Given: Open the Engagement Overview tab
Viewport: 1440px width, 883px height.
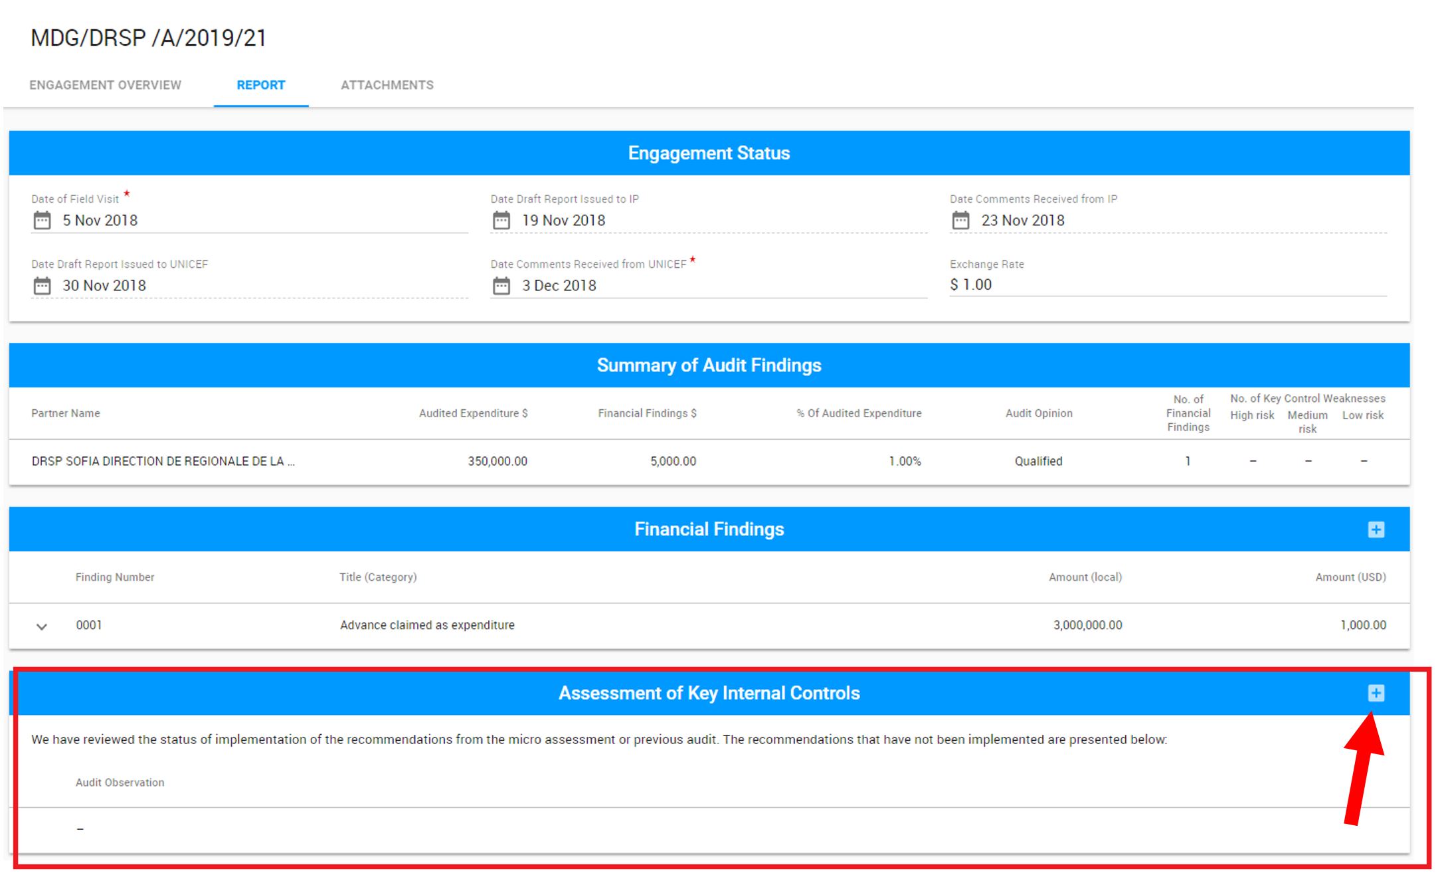Looking at the screenshot, I should [x=105, y=85].
